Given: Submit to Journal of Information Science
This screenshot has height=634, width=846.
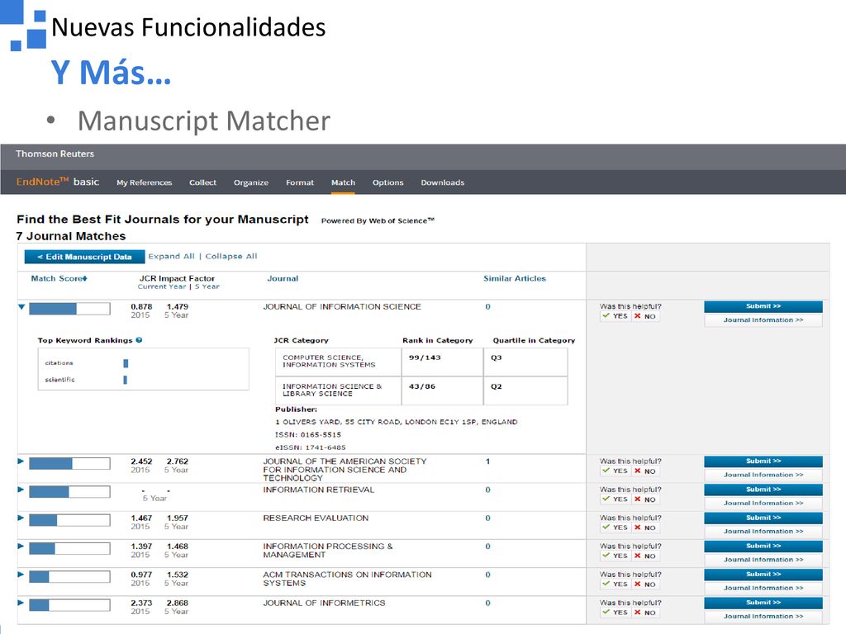Looking at the screenshot, I should [x=763, y=307].
